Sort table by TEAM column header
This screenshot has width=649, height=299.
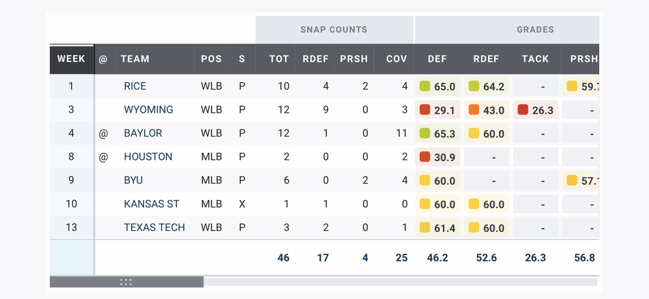(135, 59)
